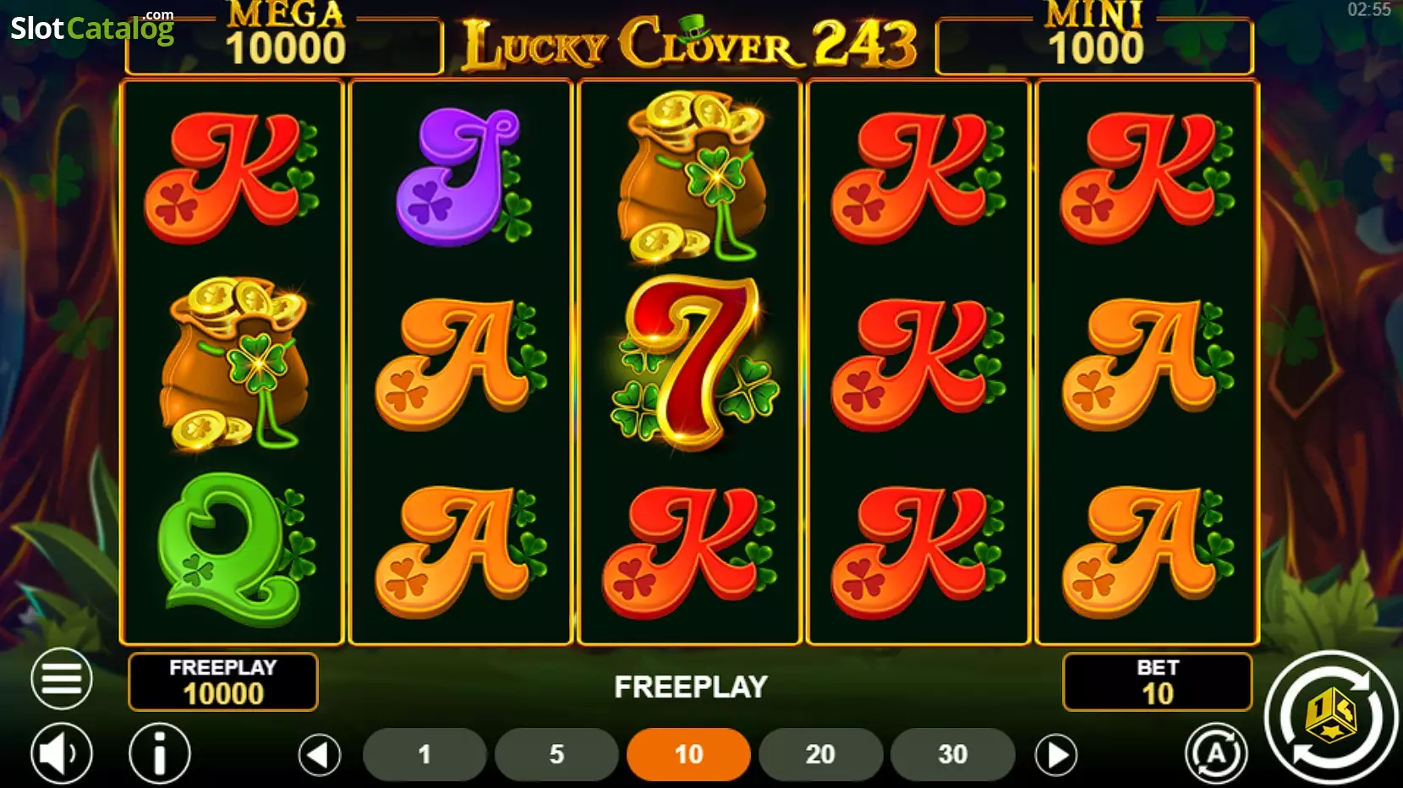Click the pot of gold on third reel
Screen dimensions: 1403x788
tap(692, 176)
